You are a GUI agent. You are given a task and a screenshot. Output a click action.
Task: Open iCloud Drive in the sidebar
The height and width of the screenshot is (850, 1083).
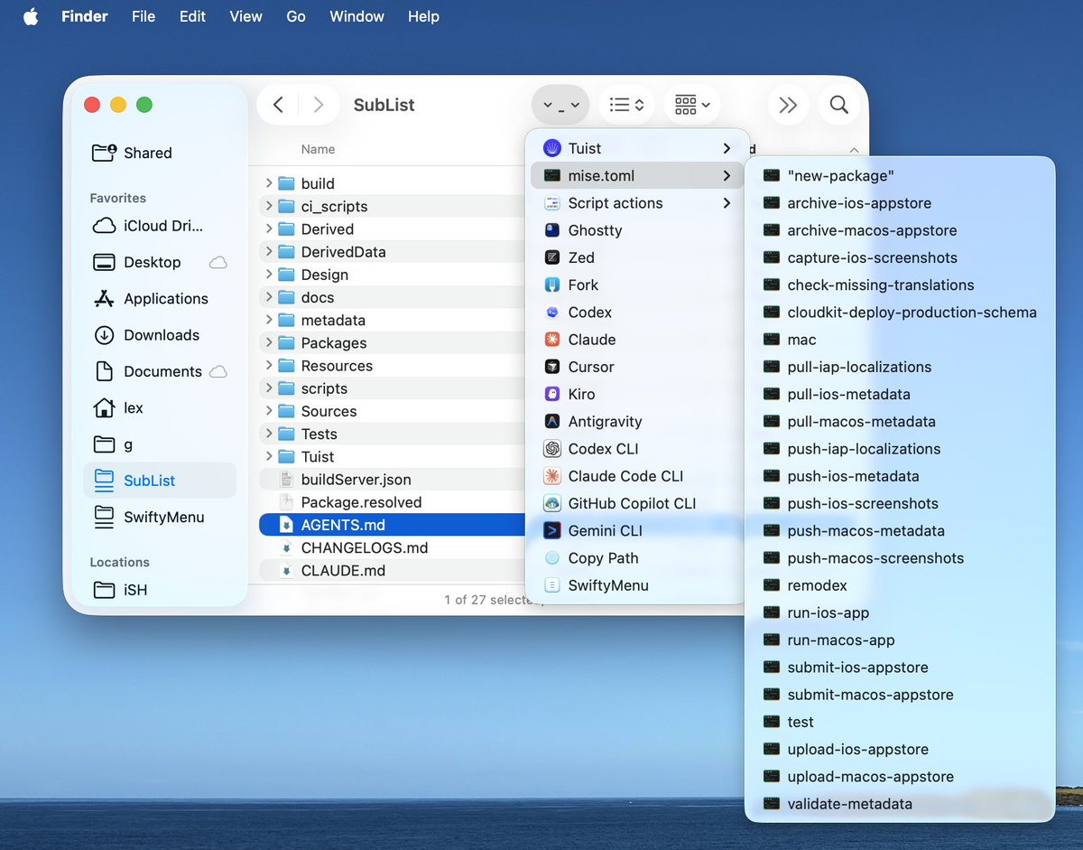[x=160, y=226]
